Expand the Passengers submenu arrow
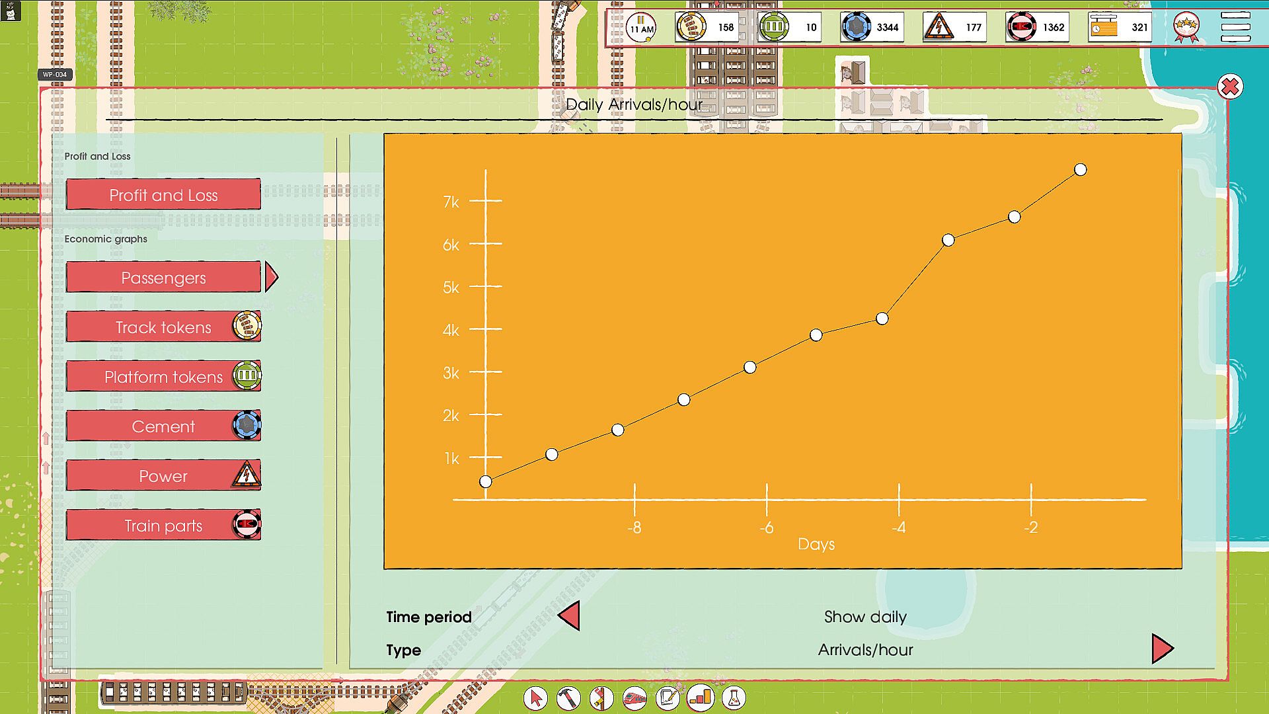The width and height of the screenshot is (1269, 714). (x=271, y=277)
